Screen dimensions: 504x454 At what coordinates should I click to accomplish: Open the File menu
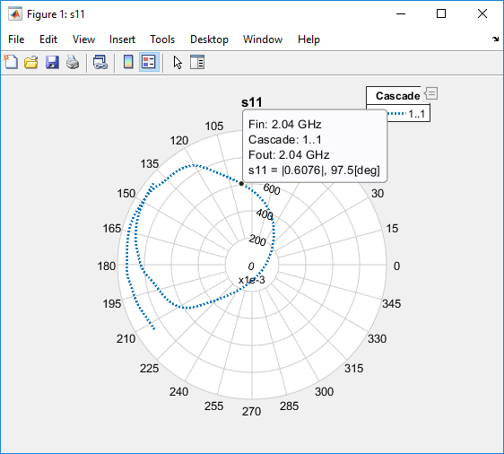[x=16, y=39]
